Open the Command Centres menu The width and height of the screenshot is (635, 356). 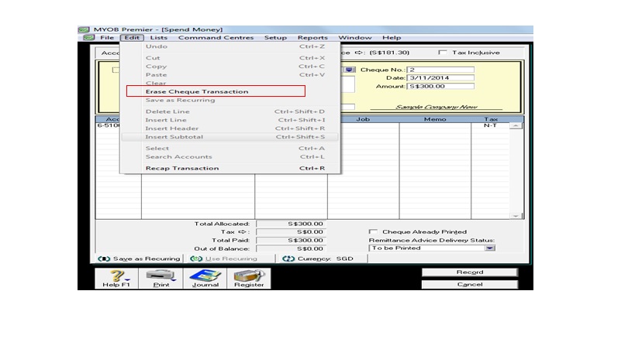216,38
